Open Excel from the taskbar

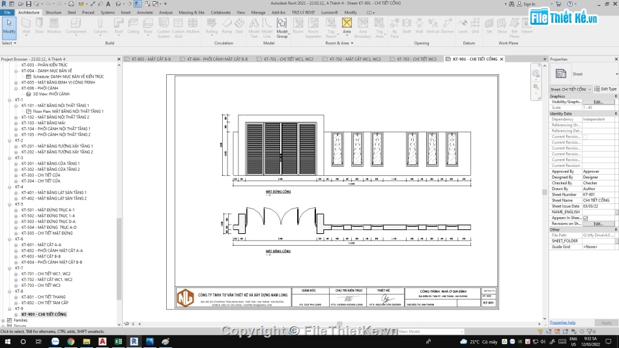point(118,341)
